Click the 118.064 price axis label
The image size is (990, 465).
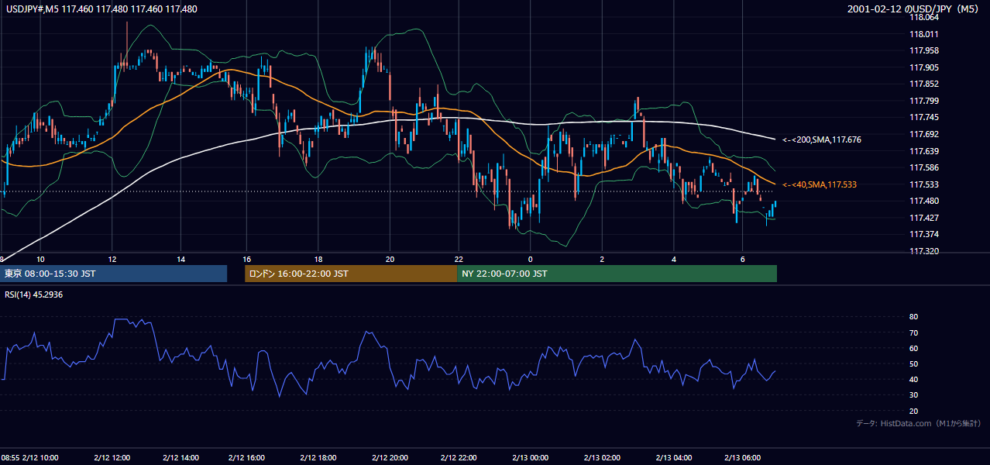point(923,17)
